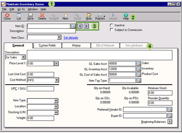Screen dimensions: 182x133
Task: Click into the UPC / SKU field
Action: (x=40, y=89)
